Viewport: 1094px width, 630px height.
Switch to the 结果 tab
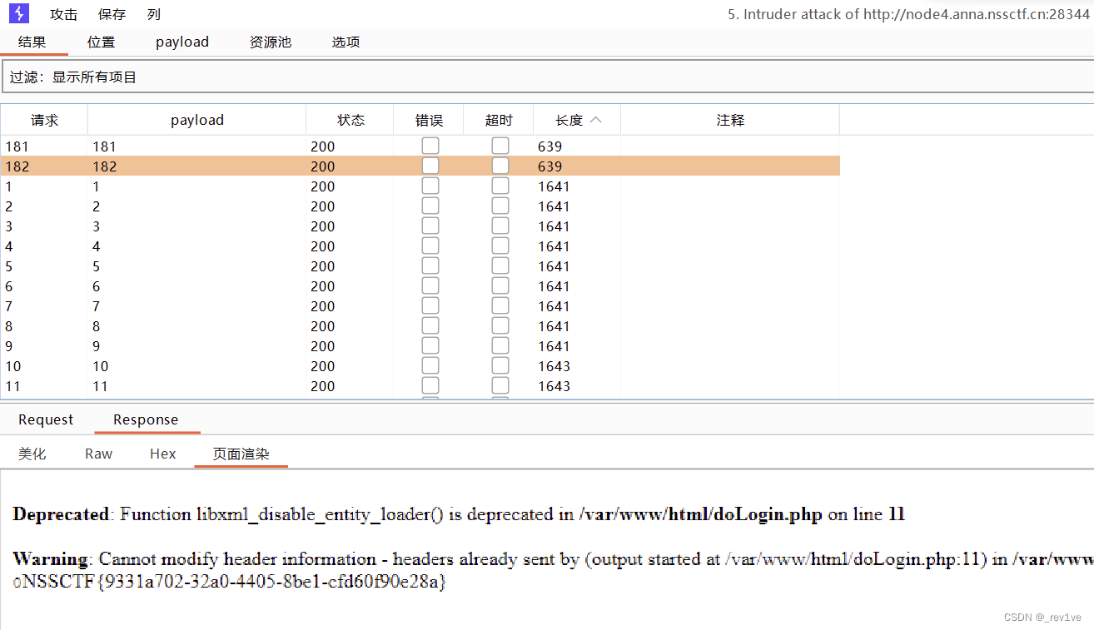(x=32, y=42)
